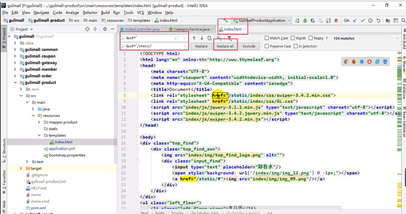The width and height of the screenshot is (406, 214).
Task: Enable Preserve Case checkbox
Action: click(x=267, y=46)
